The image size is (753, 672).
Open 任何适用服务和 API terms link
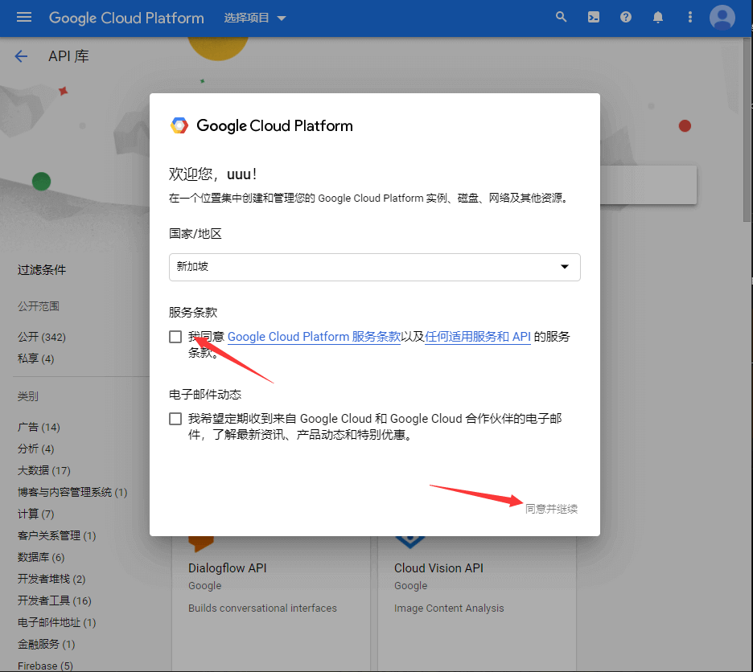pyautogui.click(x=477, y=337)
